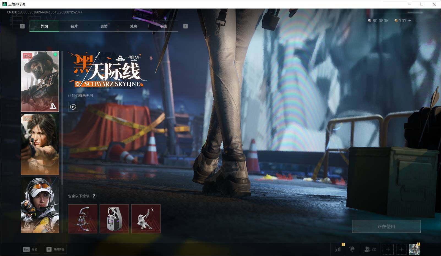Click the skin list vertical scrollbar
Screen dimensions: 441x256
[62, 118]
